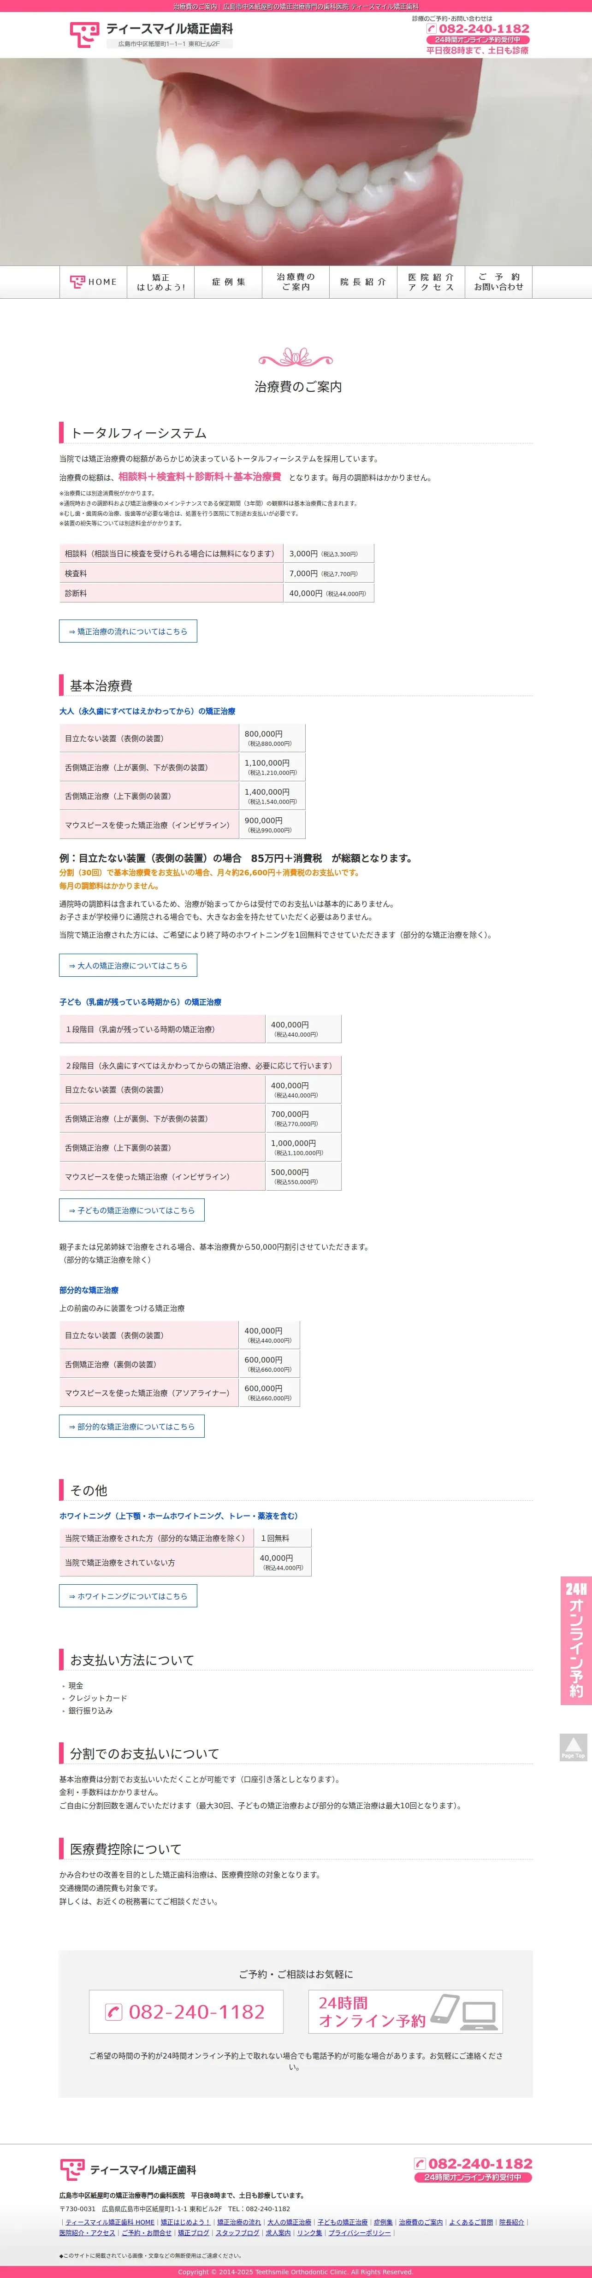
Task: Click the 900,000円 invisalign price cell
Action: tap(272, 825)
